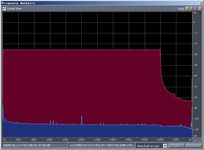Screen dimensions: 204x150
Task: Click Hold button 2 (red)
Action: (191, 9)
